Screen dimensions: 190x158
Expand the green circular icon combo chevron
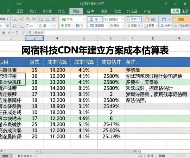[123, 19]
